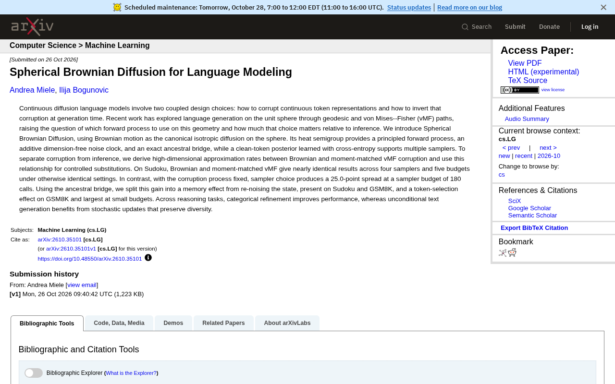Open the Search field in the header
The width and height of the screenshot is (615, 384).
coord(477,27)
